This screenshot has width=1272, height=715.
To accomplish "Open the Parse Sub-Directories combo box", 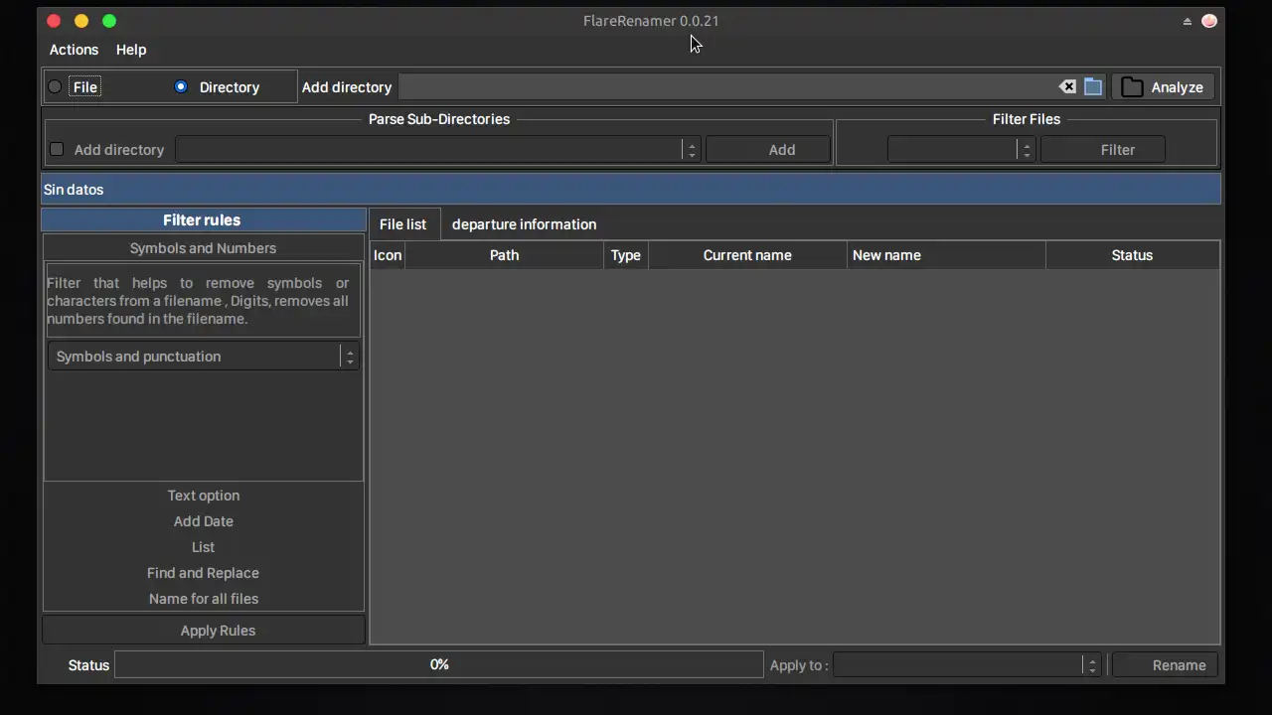I will pyautogui.click(x=438, y=150).
